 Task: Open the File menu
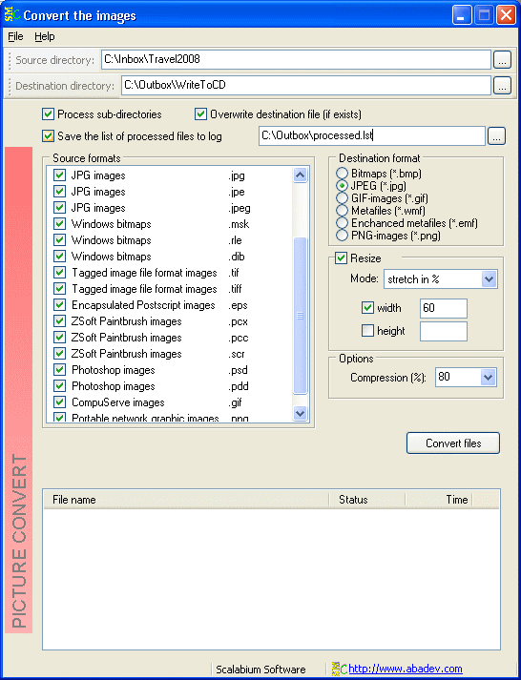15,36
